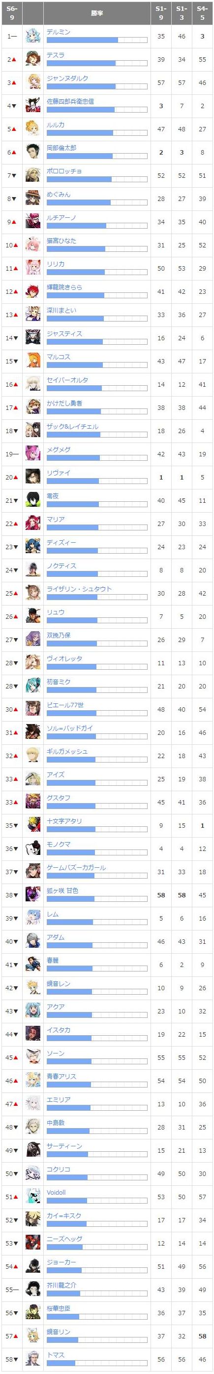The height and width of the screenshot is (1374, 214).
Task: Click the トマス character portrait
Action: click(33, 1360)
